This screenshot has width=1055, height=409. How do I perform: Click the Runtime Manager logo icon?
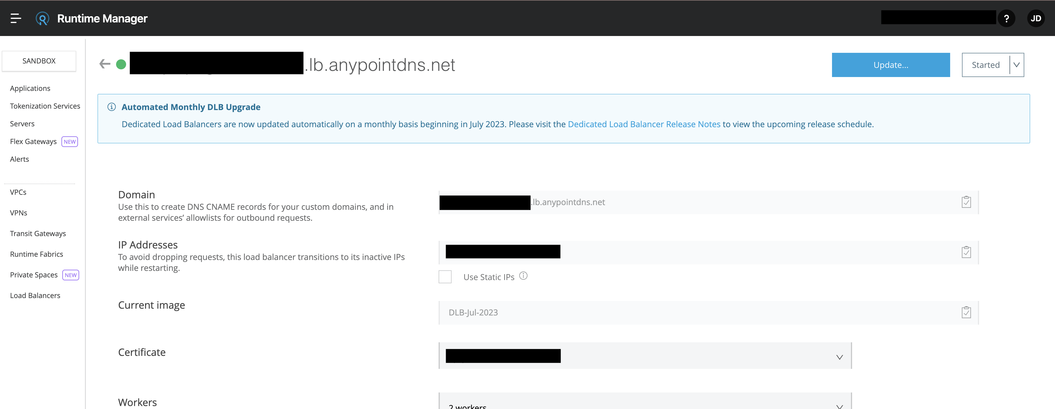tap(42, 18)
